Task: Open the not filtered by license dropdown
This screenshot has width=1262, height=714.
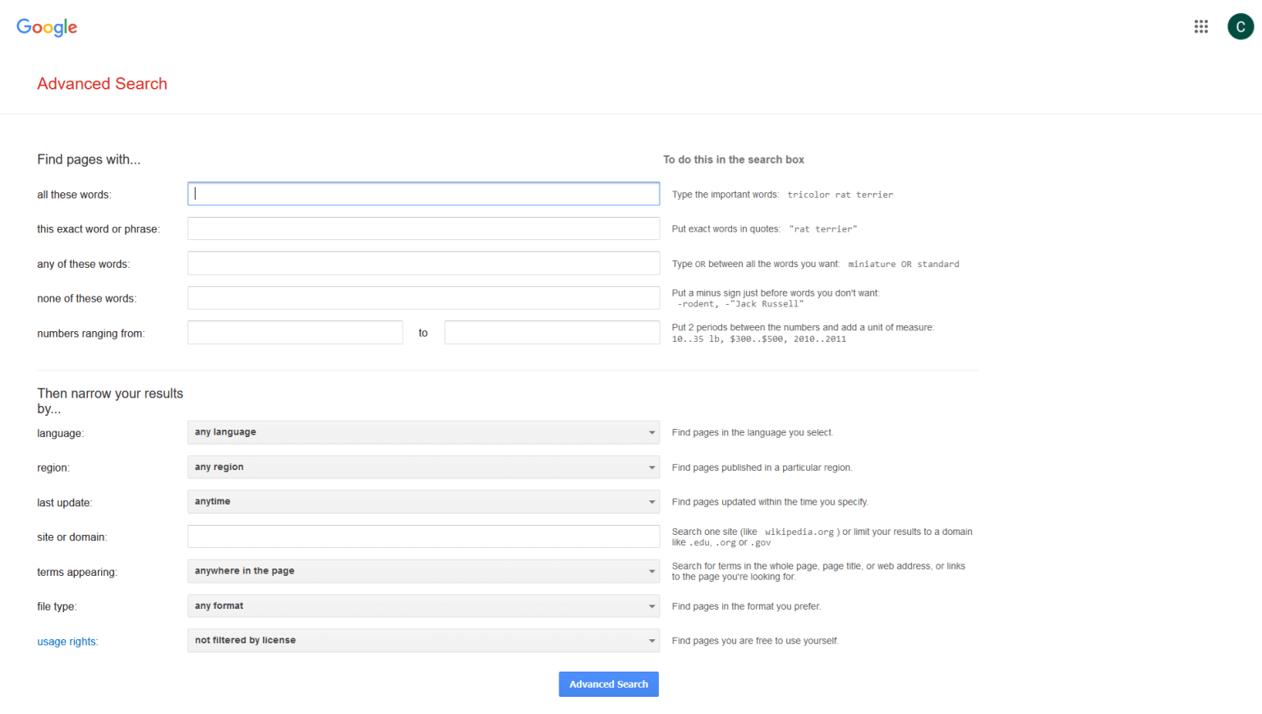Action: 423,640
